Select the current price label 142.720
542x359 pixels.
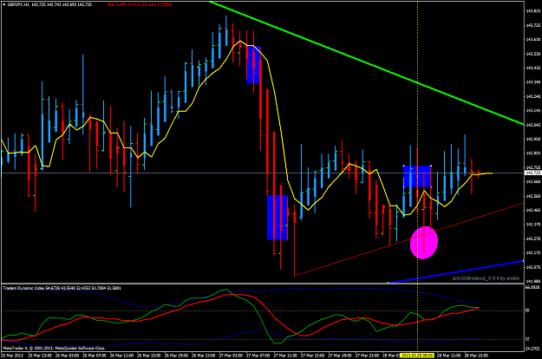point(533,173)
